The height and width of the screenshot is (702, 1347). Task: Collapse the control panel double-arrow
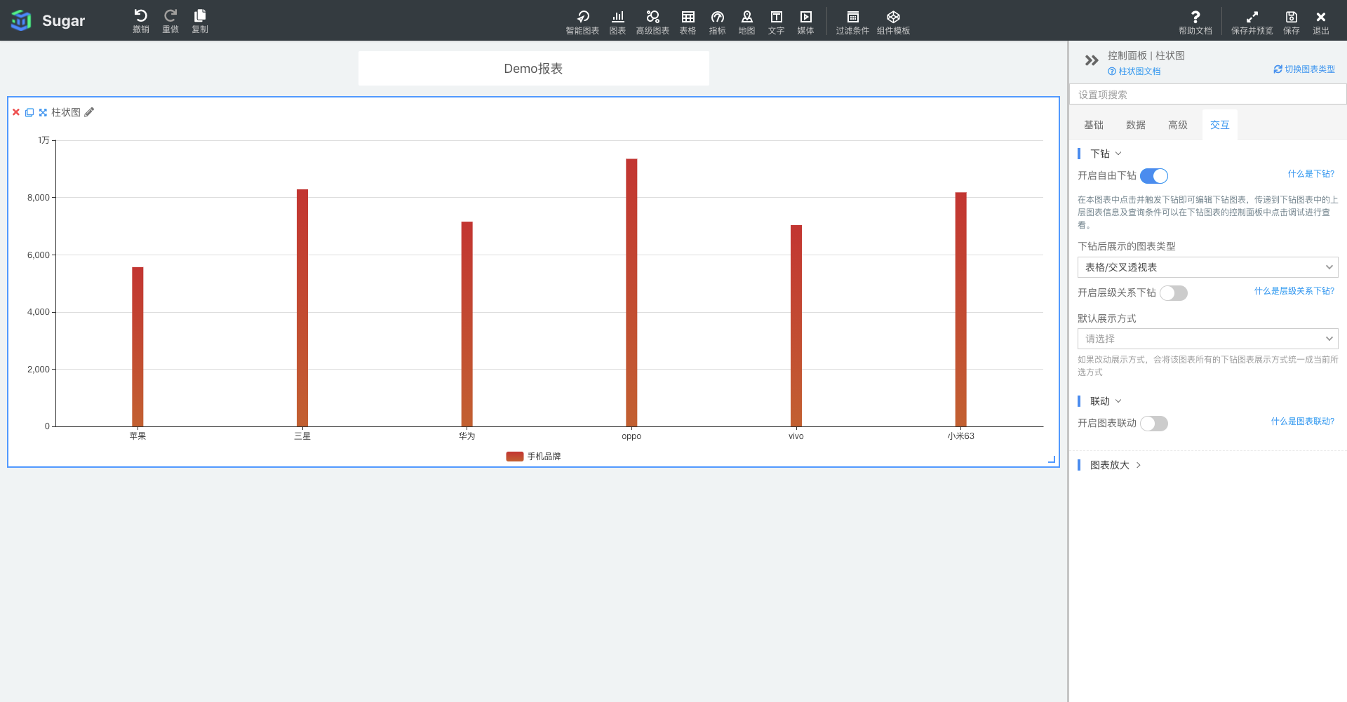click(x=1092, y=60)
